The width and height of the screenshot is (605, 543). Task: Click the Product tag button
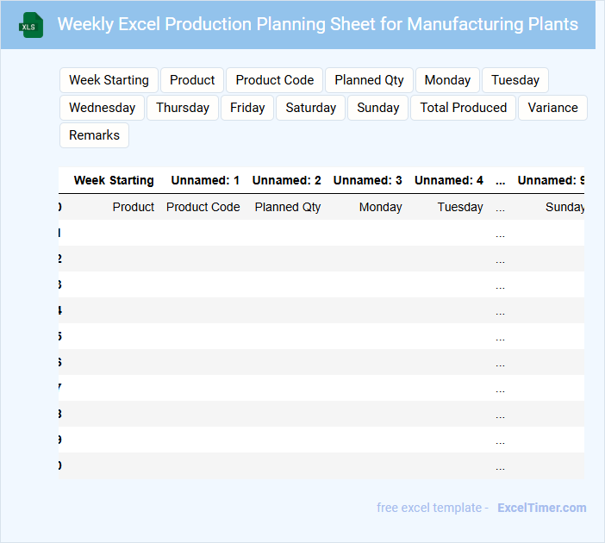click(192, 80)
